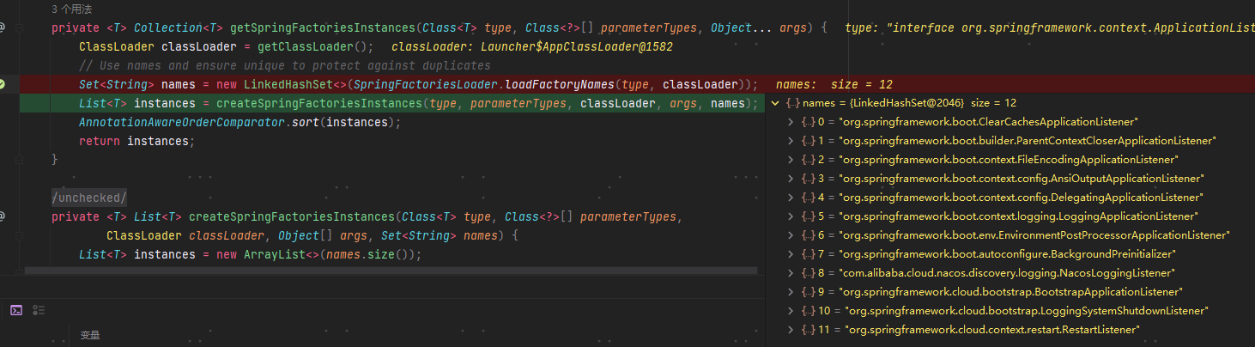
Task: Expand entry 1 ParentContextCloserApplicationListener
Action: pyautogui.click(x=791, y=141)
